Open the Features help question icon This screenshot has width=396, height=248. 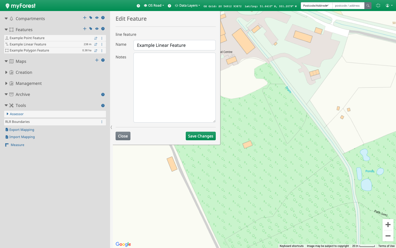click(x=103, y=29)
